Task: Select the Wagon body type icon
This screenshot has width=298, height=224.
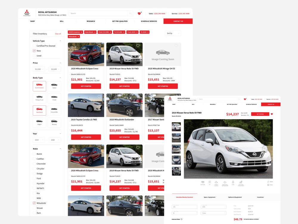Action: tap(39, 122)
